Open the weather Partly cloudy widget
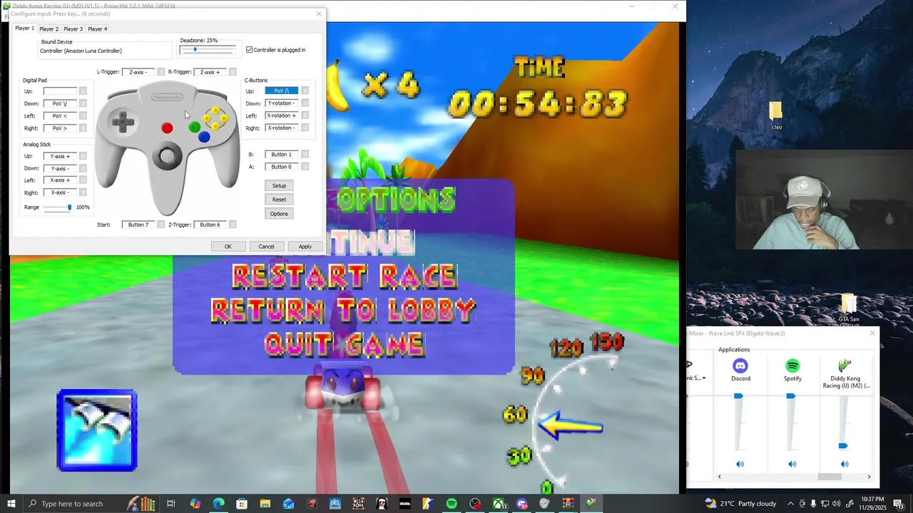This screenshot has width=913, height=513. (740, 504)
